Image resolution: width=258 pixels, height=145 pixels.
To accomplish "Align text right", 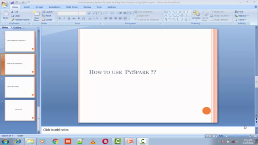I will 115,19.
